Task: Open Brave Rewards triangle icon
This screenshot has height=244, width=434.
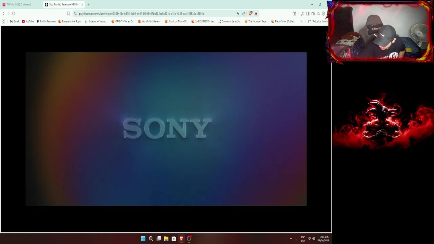Action: point(256,14)
